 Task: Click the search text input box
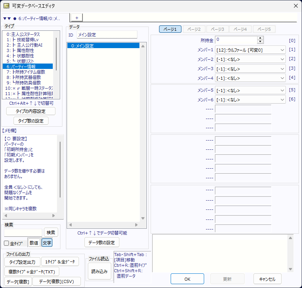[x=23, y=233]
